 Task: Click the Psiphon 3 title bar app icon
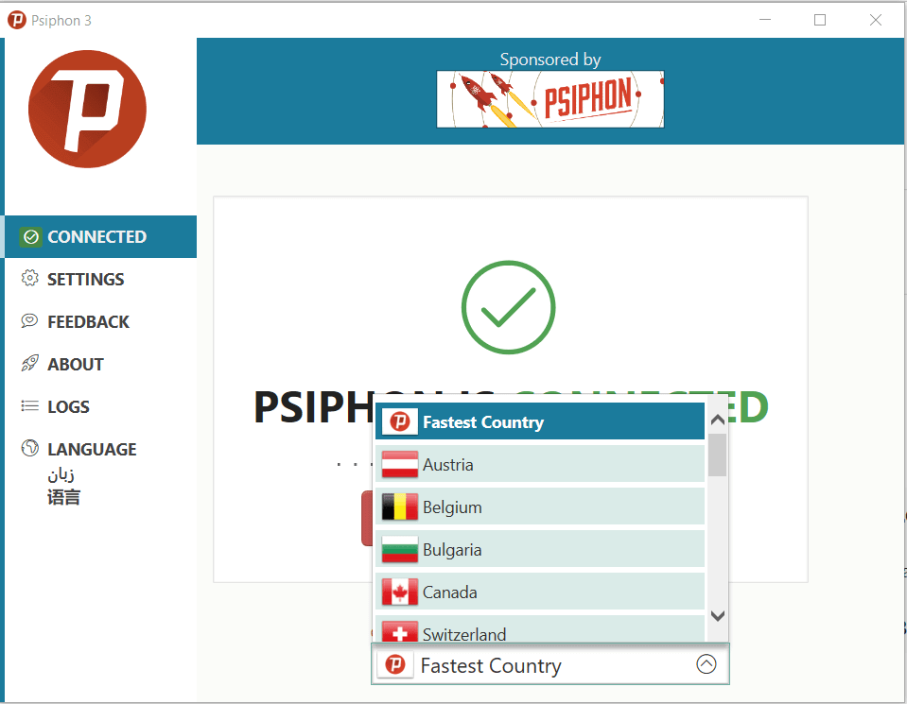(x=16, y=20)
